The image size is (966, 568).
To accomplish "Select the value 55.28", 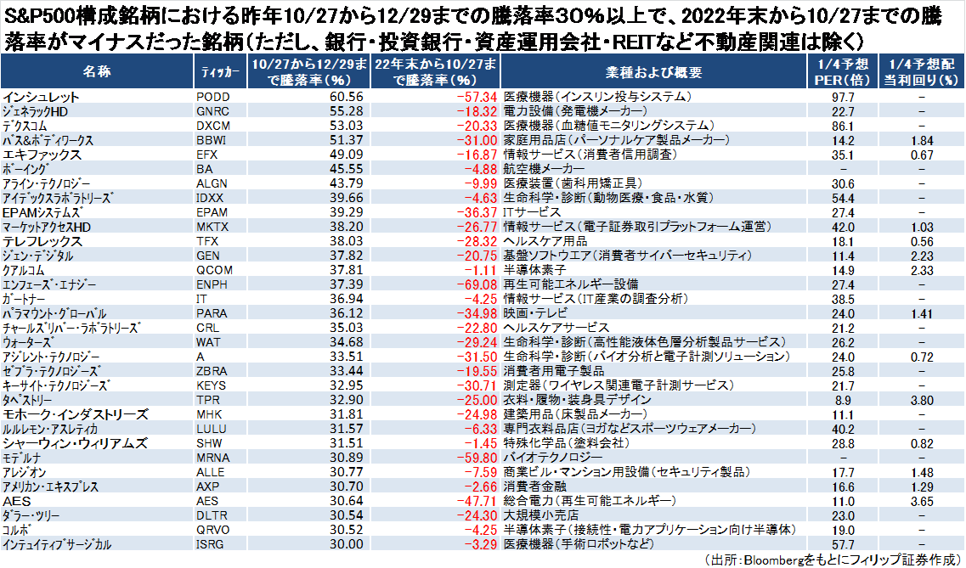I will tap(347, 111).
